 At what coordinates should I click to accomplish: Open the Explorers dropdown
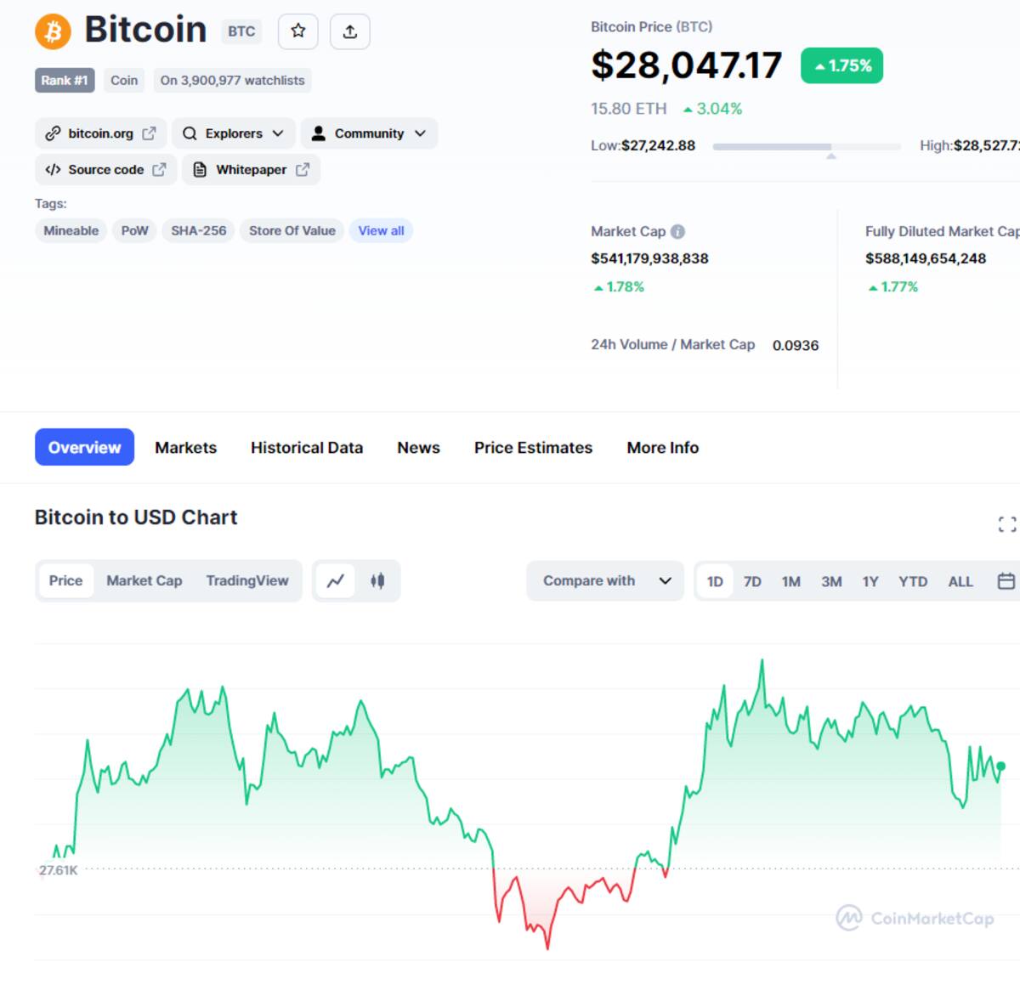click(x=234, y=133)
